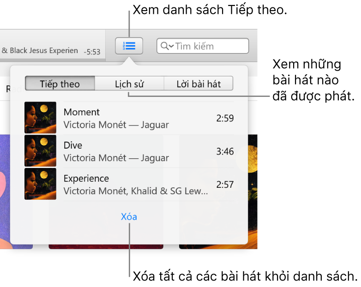Click the song title Experience
Viewport: 361px width, 287px height.
[86, 179]
